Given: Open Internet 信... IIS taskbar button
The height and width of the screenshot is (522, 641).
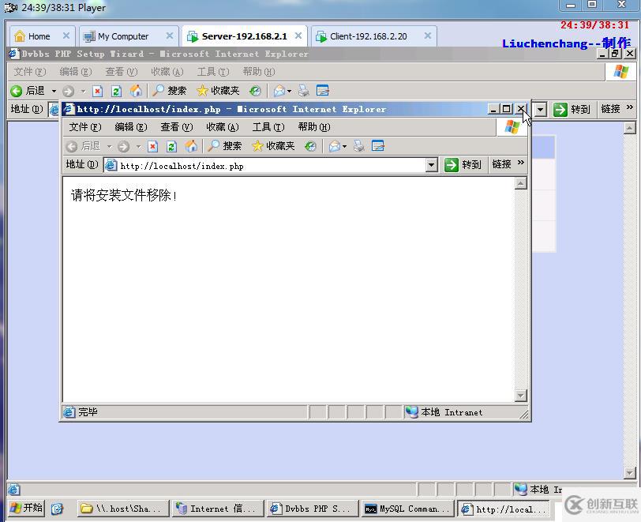Looking at the screenshot, I should [x=218, y=509].
